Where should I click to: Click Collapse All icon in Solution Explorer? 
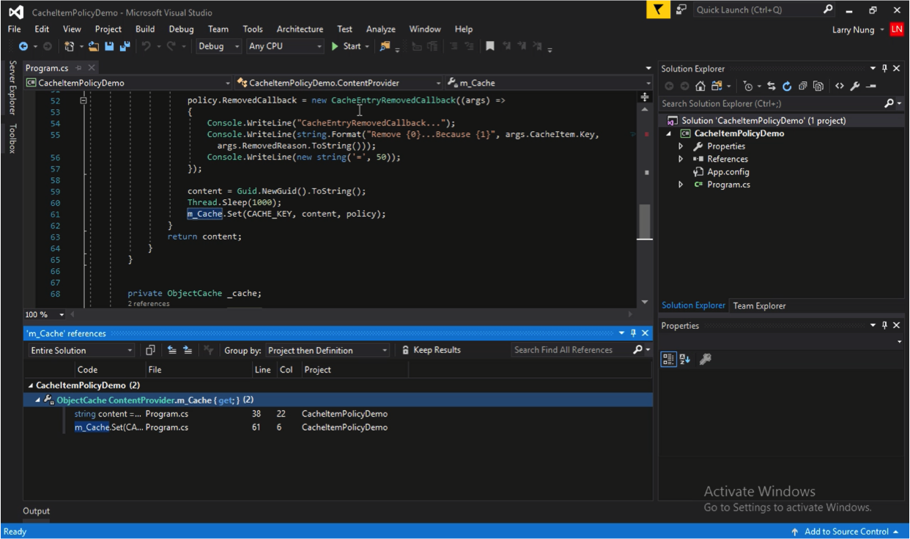pos(802,86)
